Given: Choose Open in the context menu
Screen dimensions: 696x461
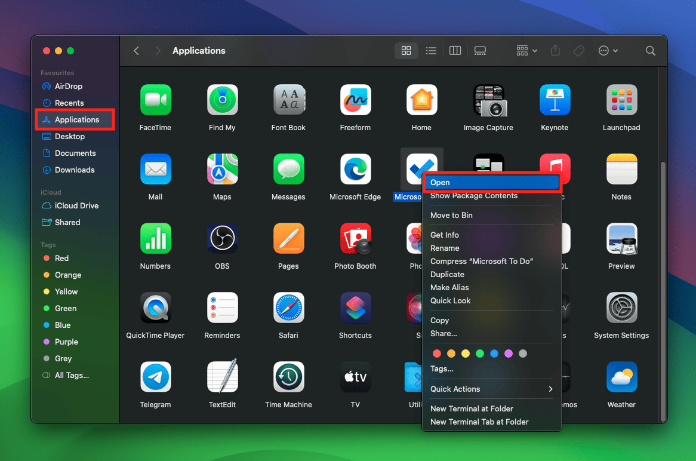Looking at the screenshot, I should point(491,183).
